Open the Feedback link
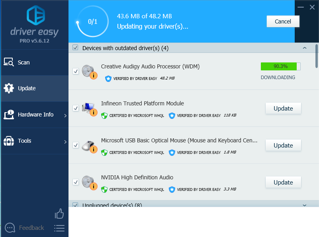 [x=31, y=228]
